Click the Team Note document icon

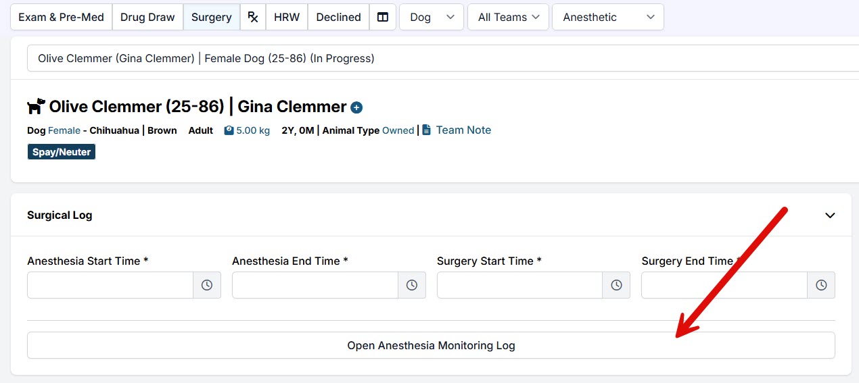click(x=426, y=130)
